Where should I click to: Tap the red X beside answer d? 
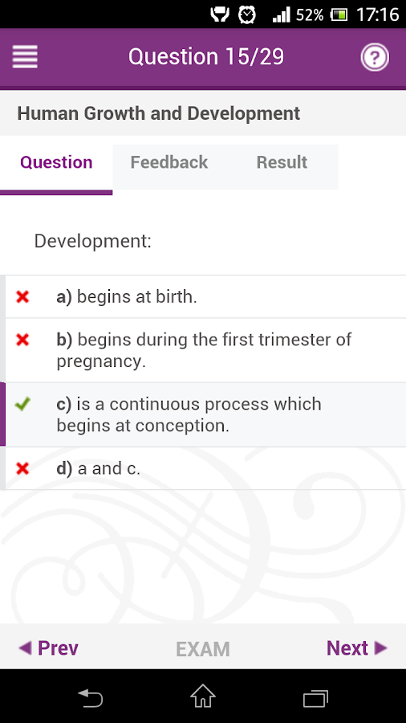(22, 469)
